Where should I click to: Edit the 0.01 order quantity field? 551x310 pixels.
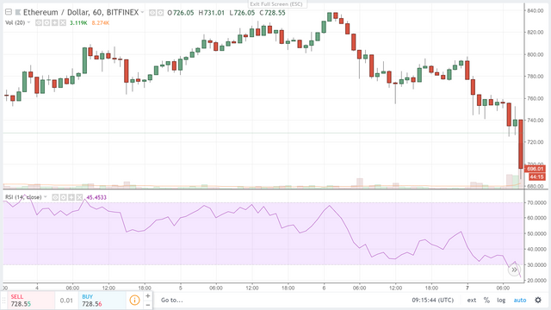click(x=66, y=301)
